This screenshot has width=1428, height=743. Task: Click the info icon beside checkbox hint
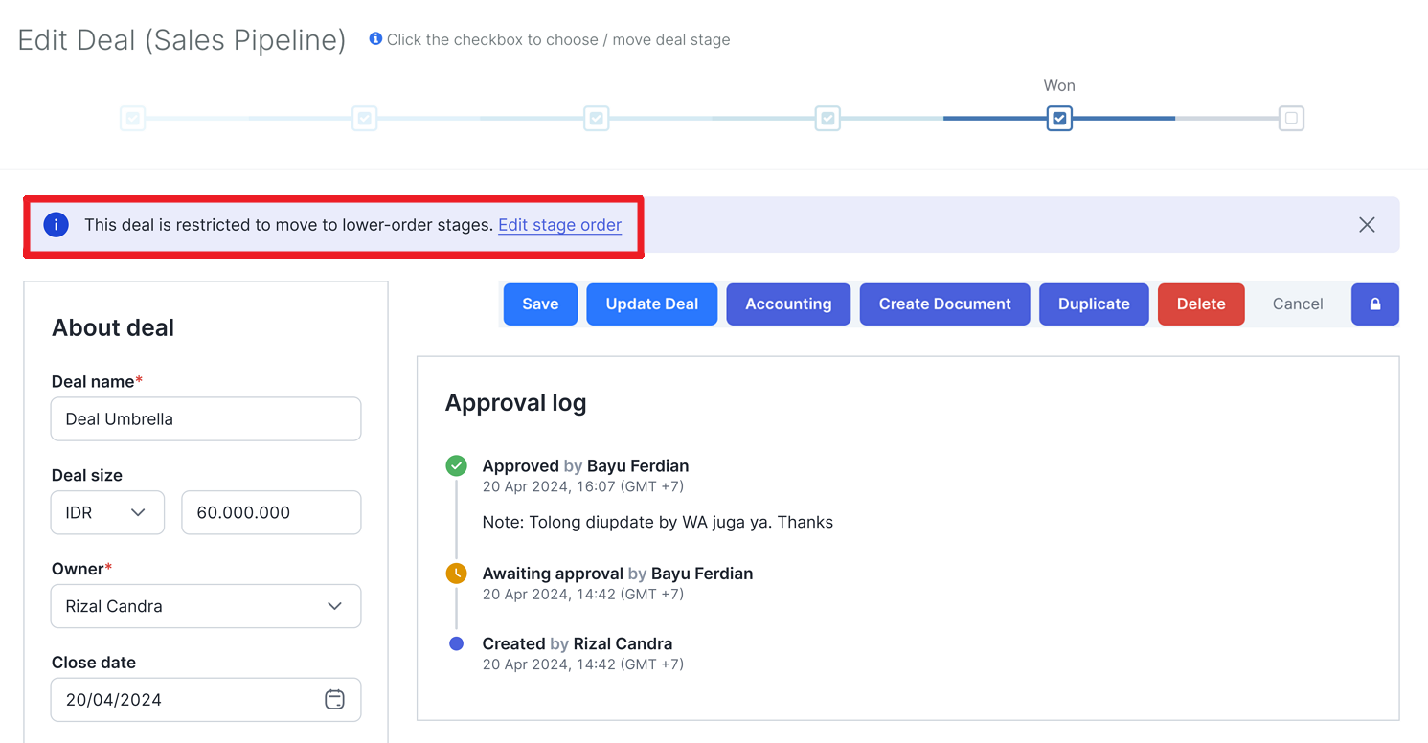(x=375, y=39)
